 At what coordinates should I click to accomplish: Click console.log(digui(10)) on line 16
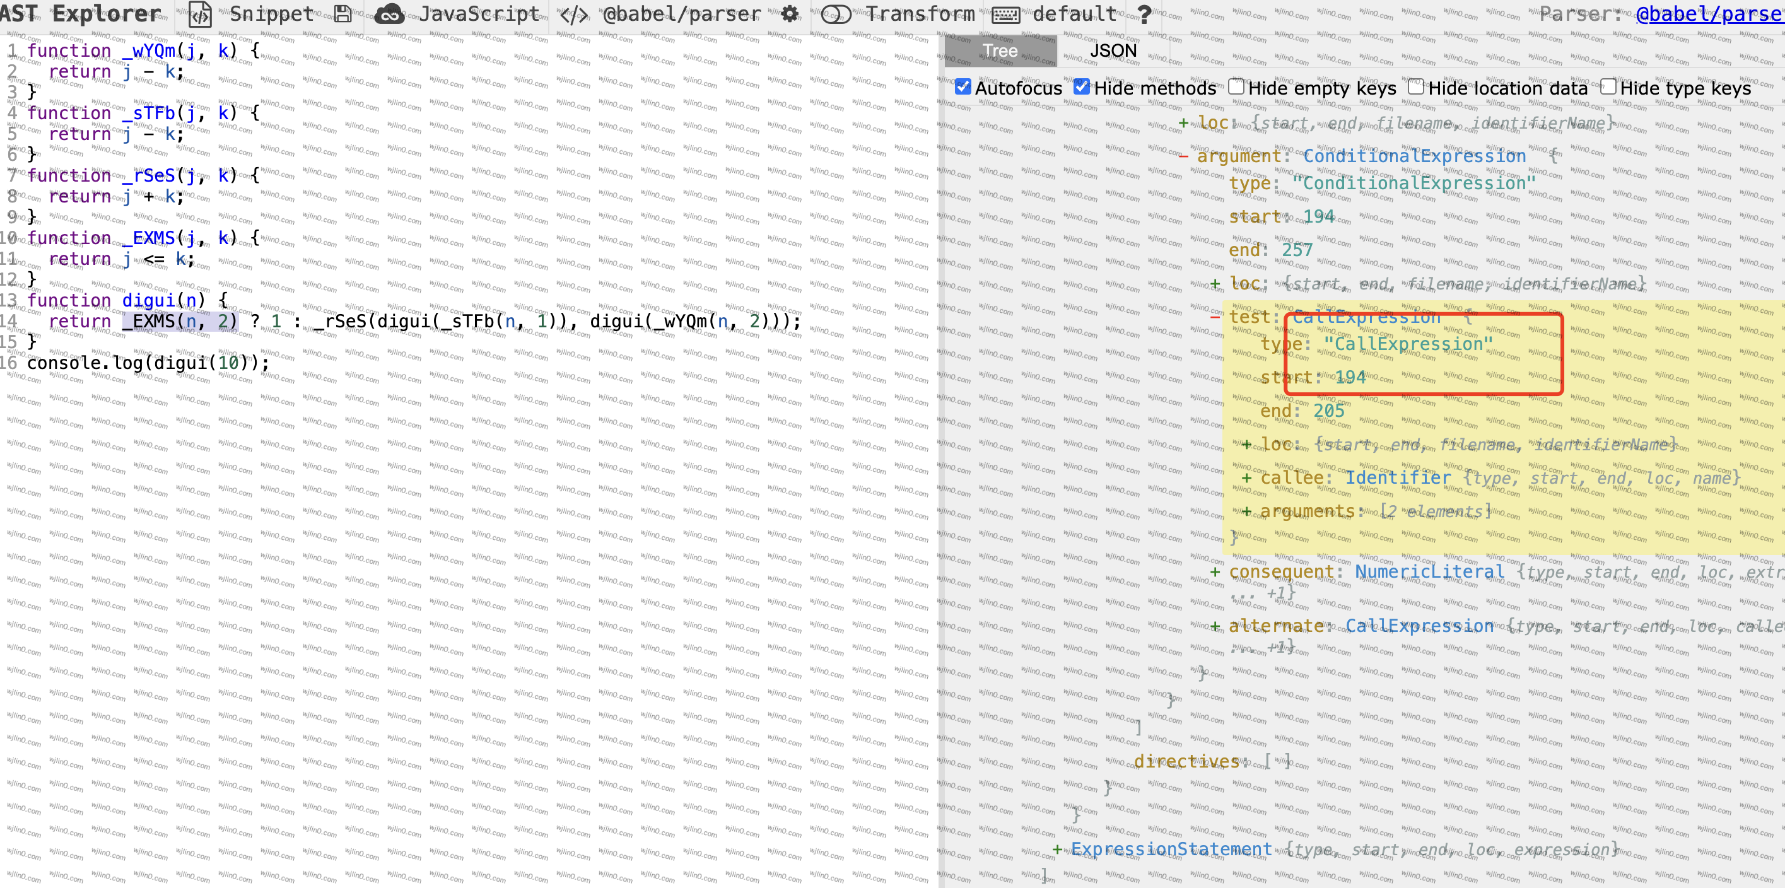click(x=148, y=363)
